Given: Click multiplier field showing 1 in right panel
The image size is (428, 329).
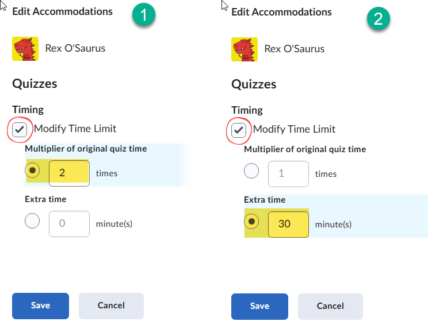Looking at the screenshot, I should pyautogui.click(x=288, y=173).
